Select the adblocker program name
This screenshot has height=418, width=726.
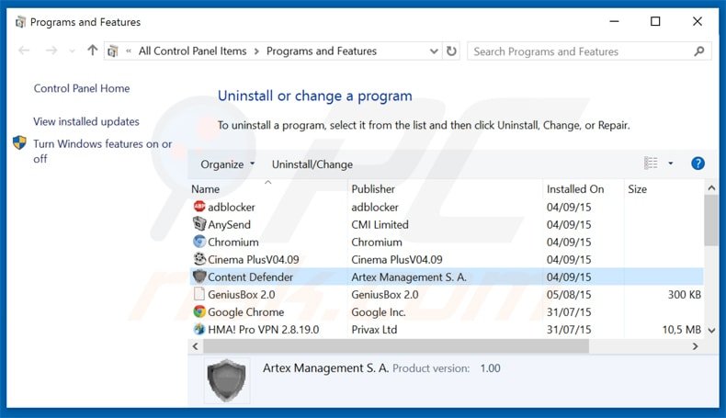pos(231,207)
